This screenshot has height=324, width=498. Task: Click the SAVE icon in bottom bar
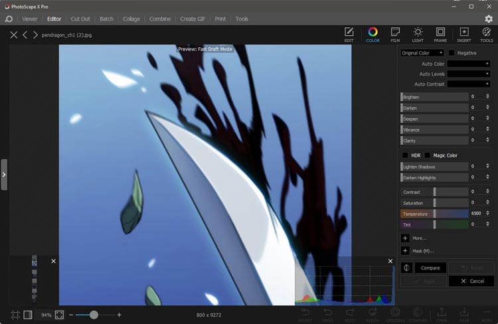[x=464, y=315]
